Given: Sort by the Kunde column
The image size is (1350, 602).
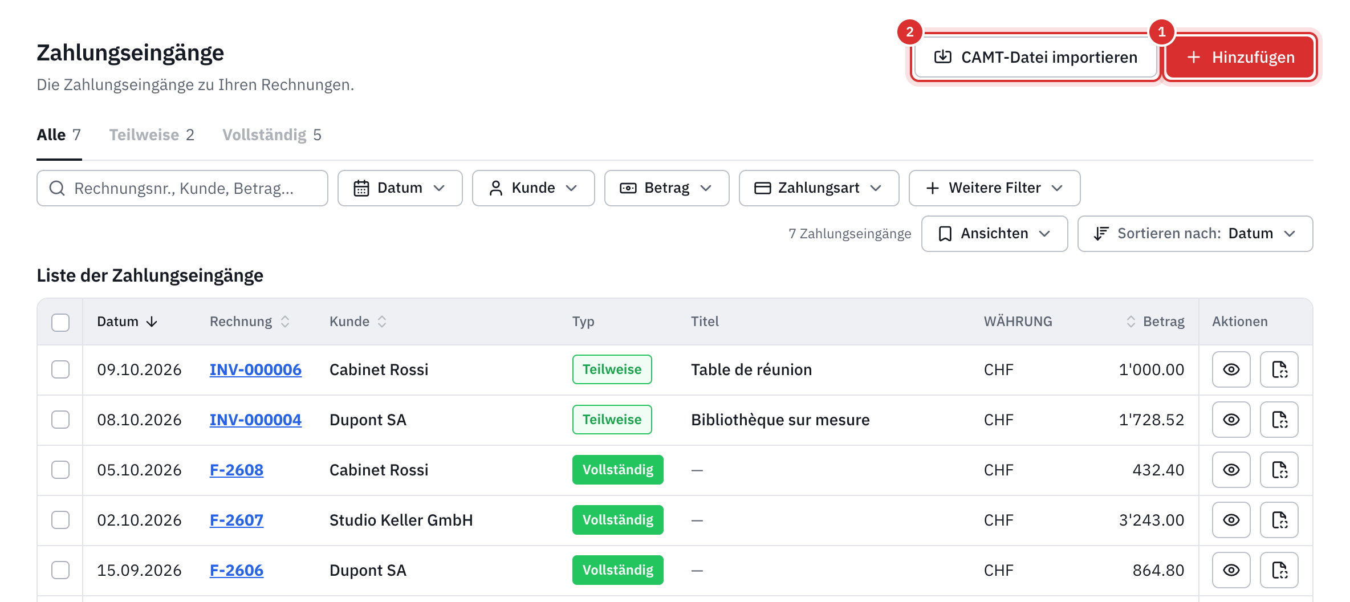Looking at the screenshot, I should click(358, 322).
